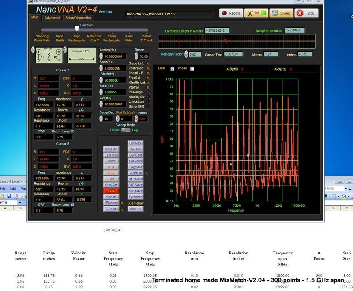Viewport: 353px width, 291px height.
Task: Click the Zoom button
Action: [x=111, y=161]
